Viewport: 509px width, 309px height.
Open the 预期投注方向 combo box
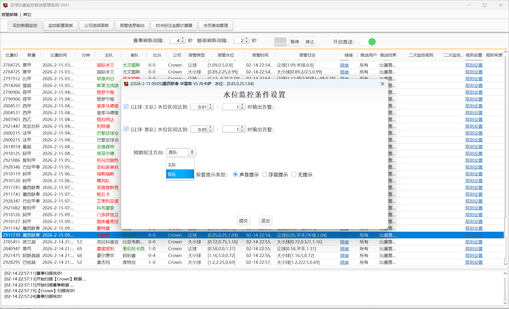point(181,152)
